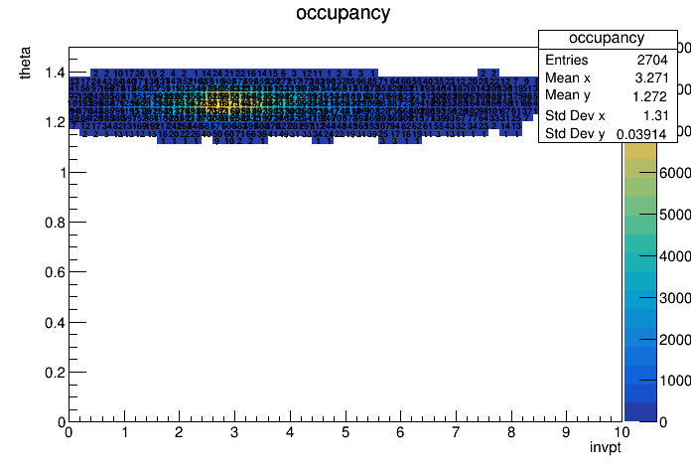
Task: Click the color palette label 6000
Action: pos(675,173)
